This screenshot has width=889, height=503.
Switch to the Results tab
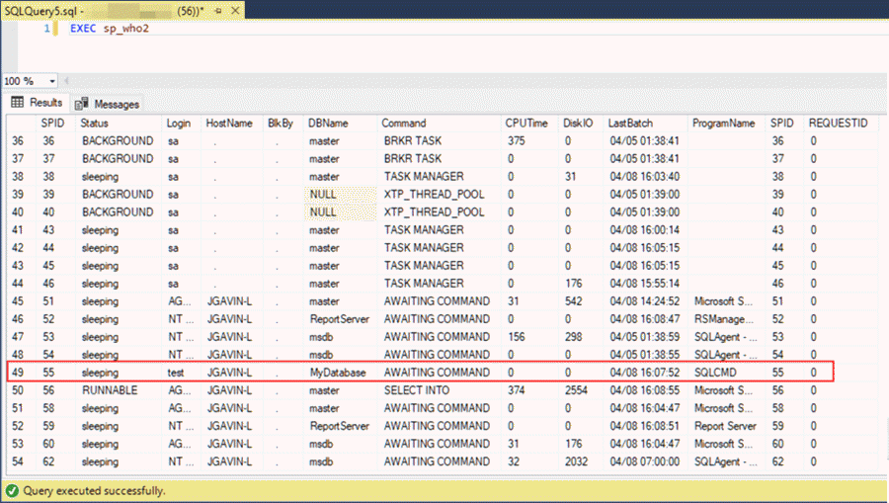(x=38, y=103)
